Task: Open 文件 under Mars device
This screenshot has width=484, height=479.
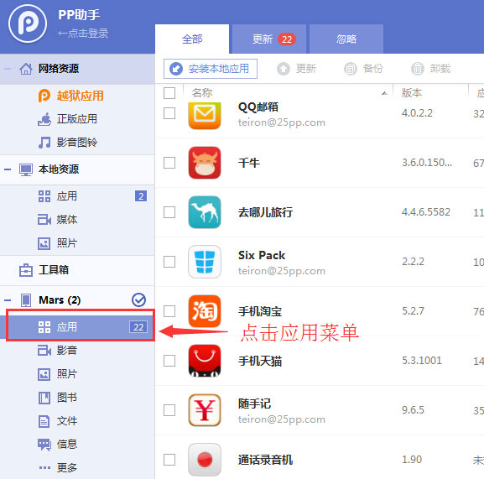Action: click(x=77, y=421)
